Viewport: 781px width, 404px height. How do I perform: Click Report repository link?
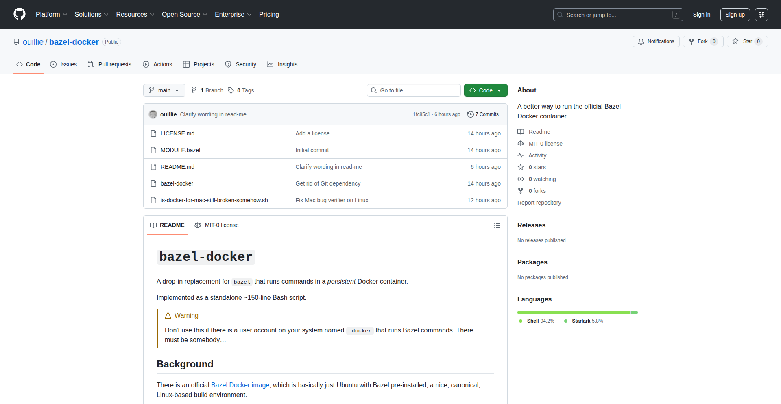point(539,203)
